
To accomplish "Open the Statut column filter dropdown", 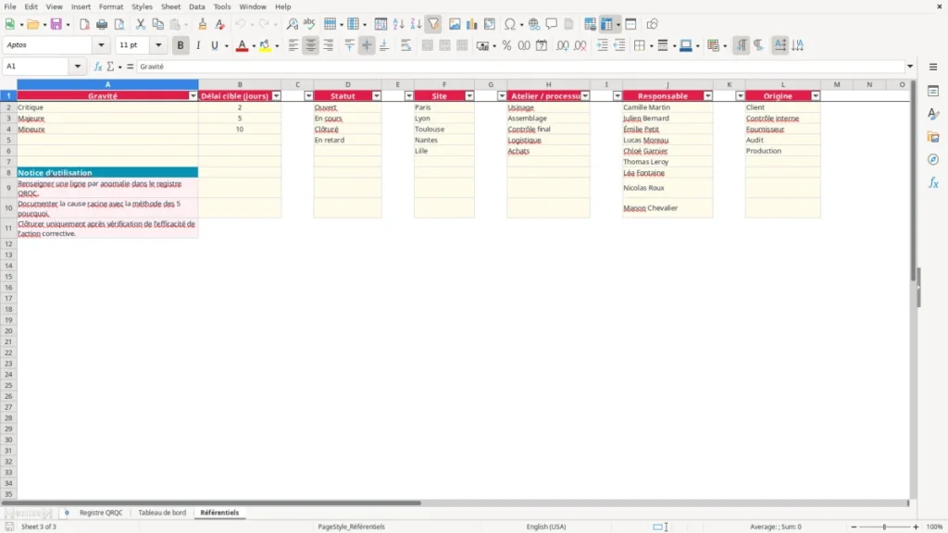I will click(x=376, y=96).
